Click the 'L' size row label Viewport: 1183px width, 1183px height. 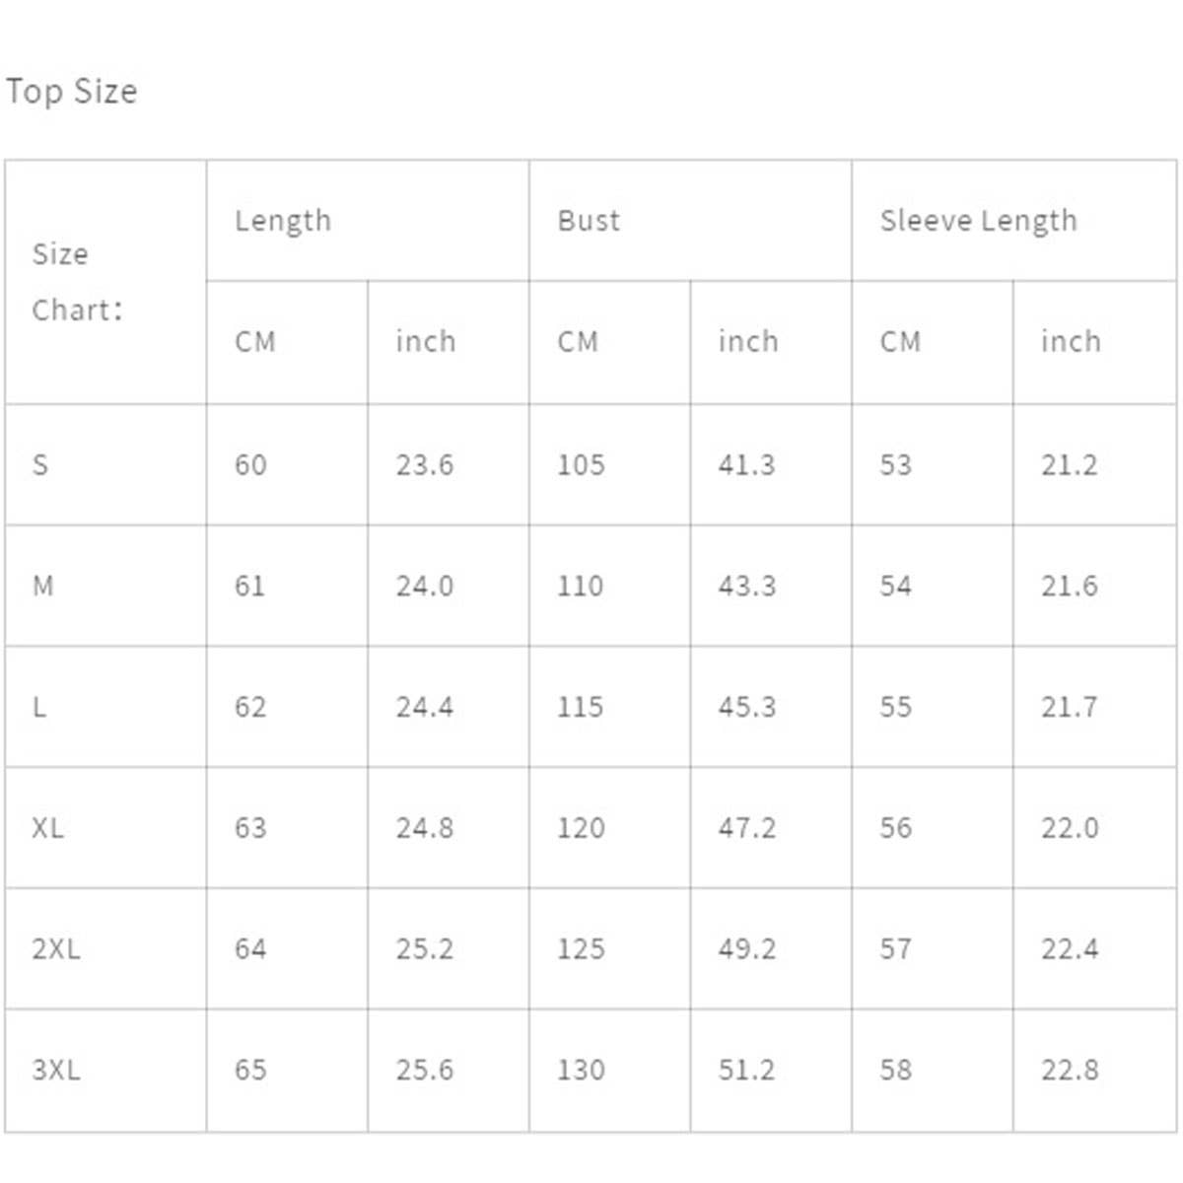point(39,707)
